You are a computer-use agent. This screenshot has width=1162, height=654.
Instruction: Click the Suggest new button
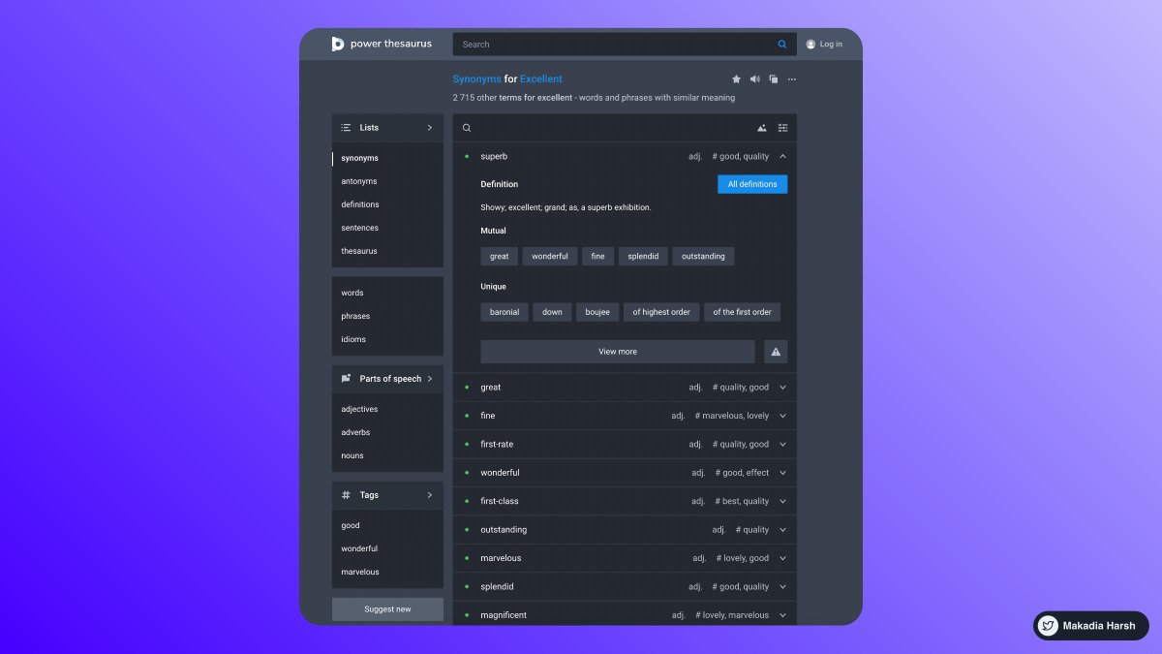coord(387,609)
